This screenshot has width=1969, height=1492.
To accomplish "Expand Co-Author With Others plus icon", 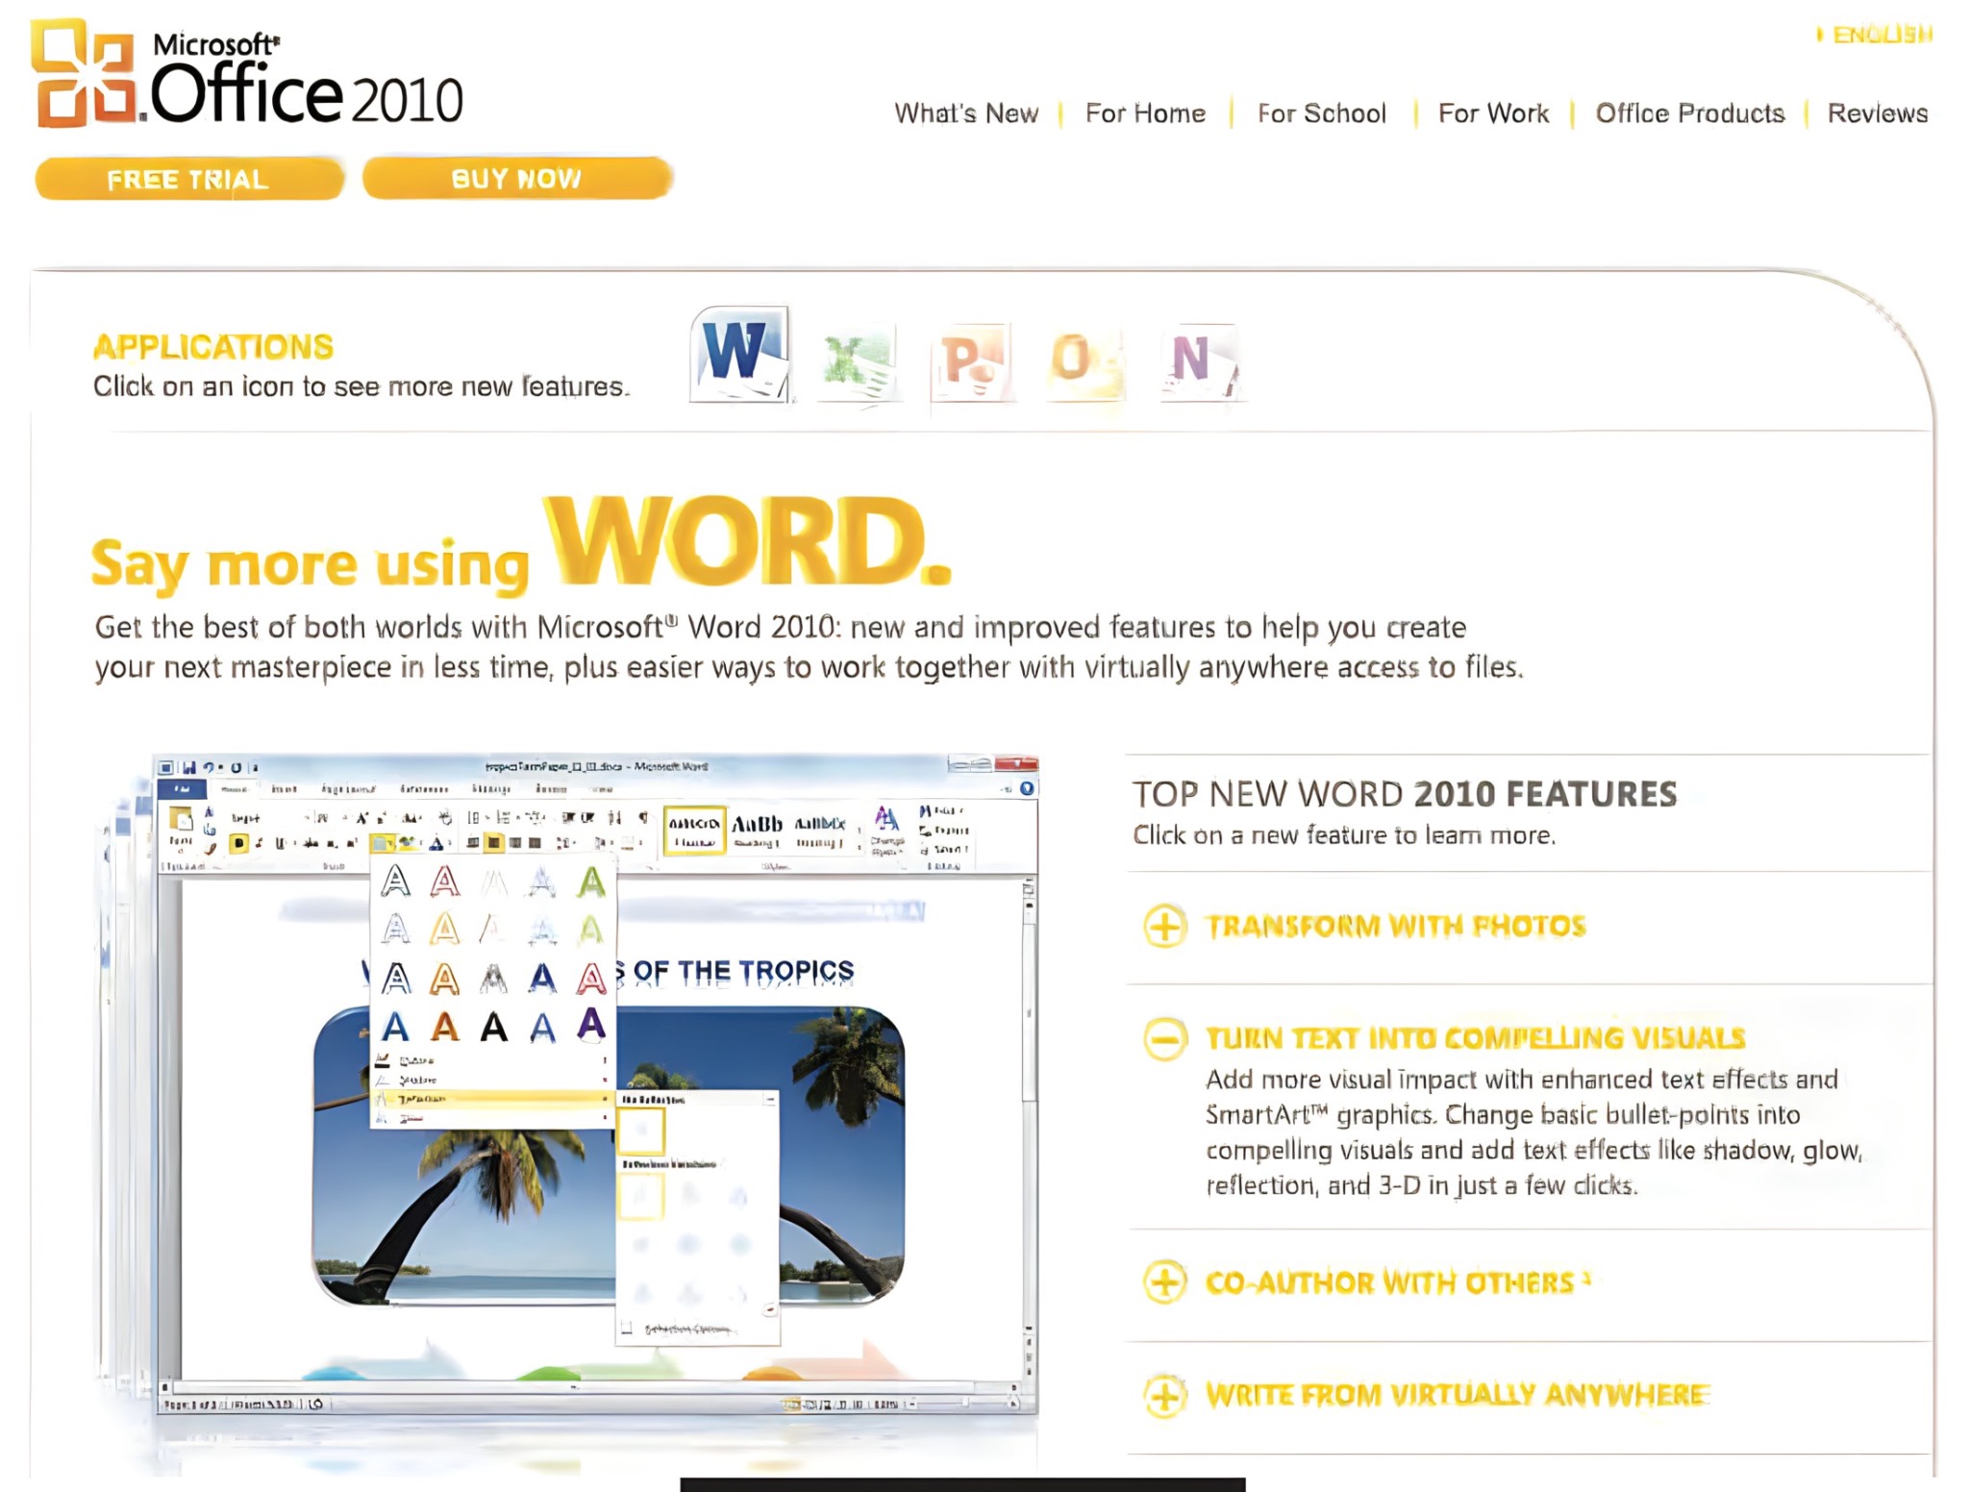I will [1164, 1282].
